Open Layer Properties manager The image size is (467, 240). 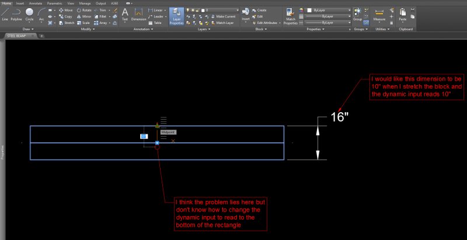click(177, 16)
